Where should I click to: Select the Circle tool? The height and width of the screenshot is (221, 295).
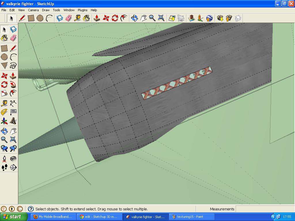click(4, 57)
